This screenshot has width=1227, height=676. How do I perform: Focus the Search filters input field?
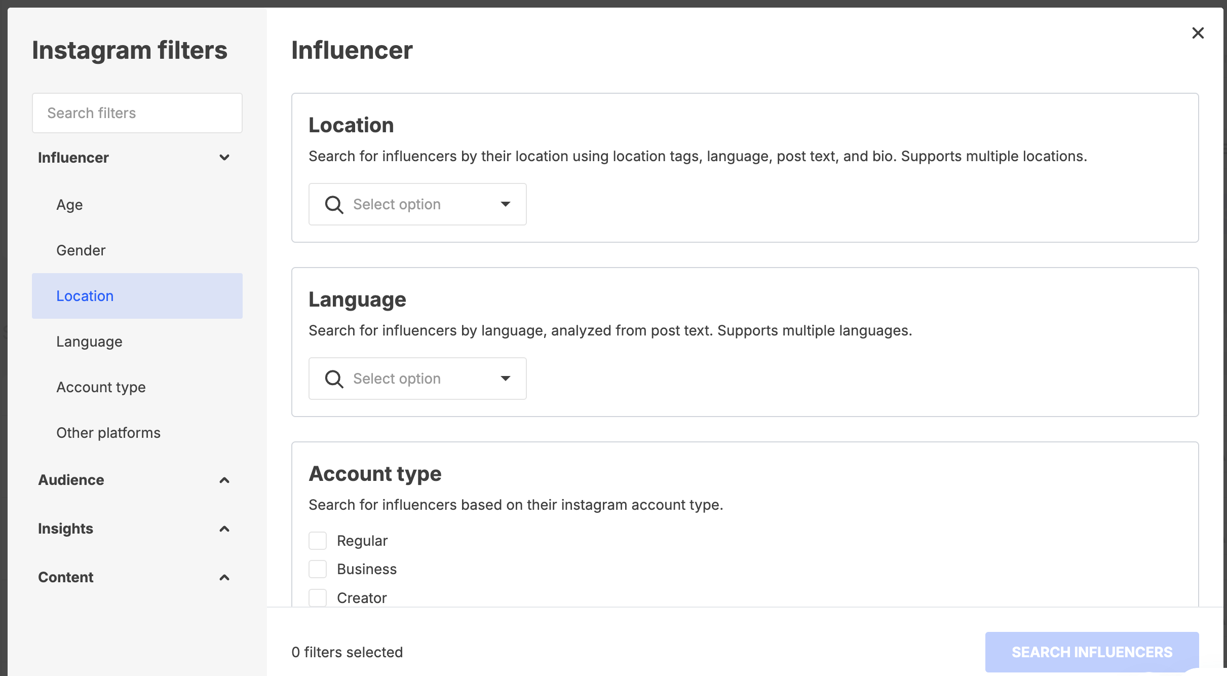tap(137, 113)
